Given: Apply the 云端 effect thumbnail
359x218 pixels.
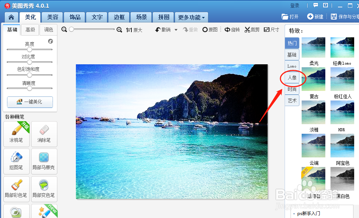Looking at the screenshot, I should tap(313, 146).
